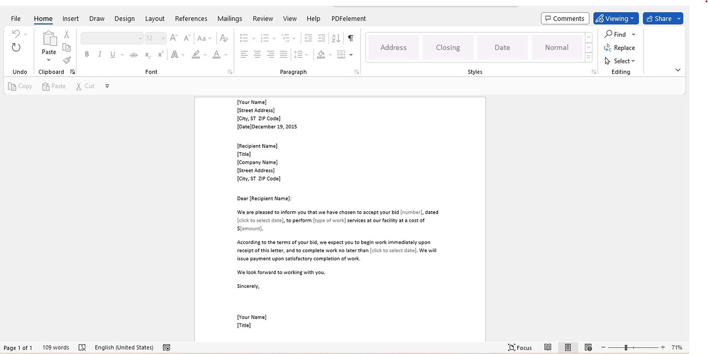Open the spelling proofing status icon
Image resolution: width=708 pixels, height=354 pixels.
tap(82, 348)
